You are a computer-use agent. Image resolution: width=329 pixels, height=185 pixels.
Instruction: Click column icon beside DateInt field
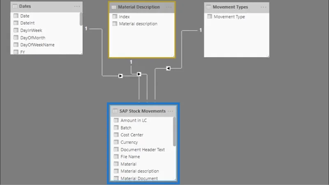[x=16, y=23]
